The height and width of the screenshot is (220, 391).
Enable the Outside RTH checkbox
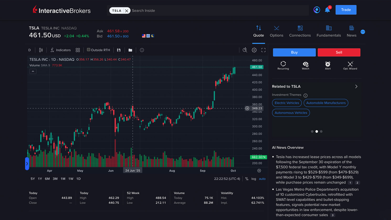pyautogui.click(x=88, y=50)
